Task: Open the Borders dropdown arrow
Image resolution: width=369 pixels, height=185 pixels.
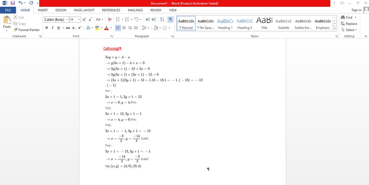Action: coord(169,28)
